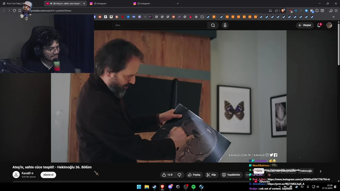The height and width of the screenshot is (191, 340).
Task: Create a clip with Klip button
Action: (211, 175)
